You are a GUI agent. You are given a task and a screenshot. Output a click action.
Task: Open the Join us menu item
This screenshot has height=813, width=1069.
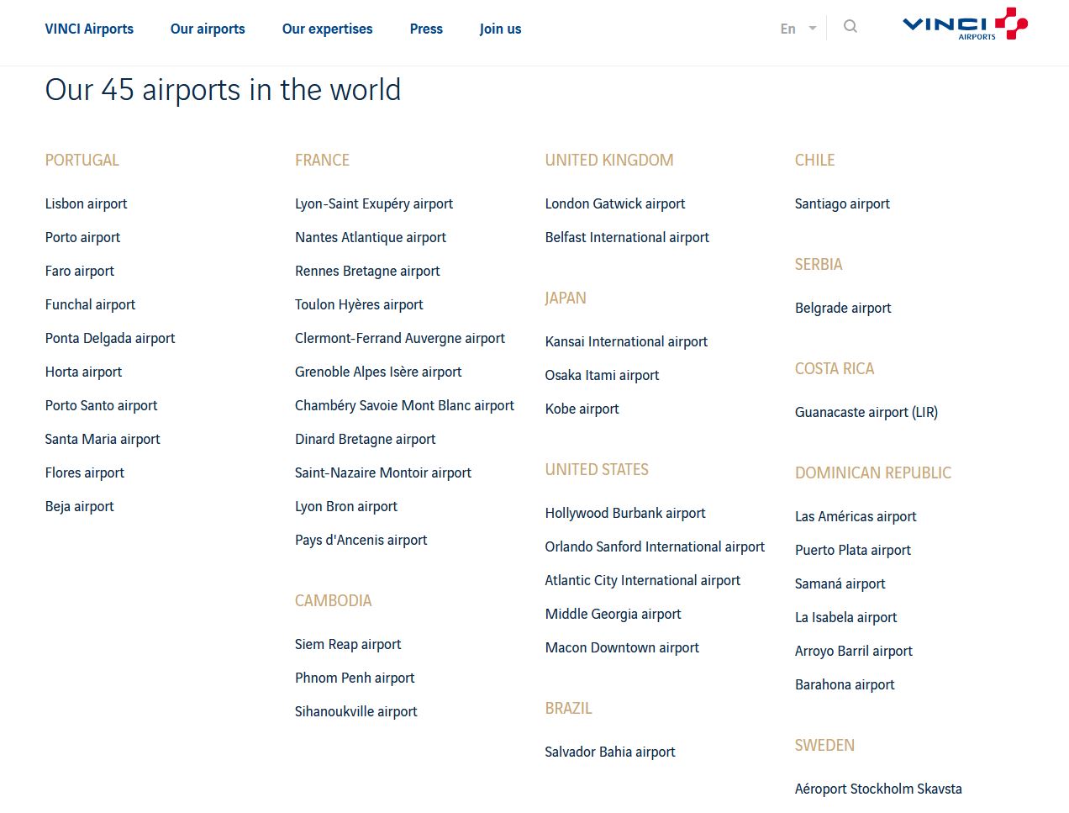[x=500, y=29]
